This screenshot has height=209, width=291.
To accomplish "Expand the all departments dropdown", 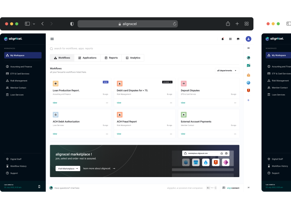I will (227, 70).
